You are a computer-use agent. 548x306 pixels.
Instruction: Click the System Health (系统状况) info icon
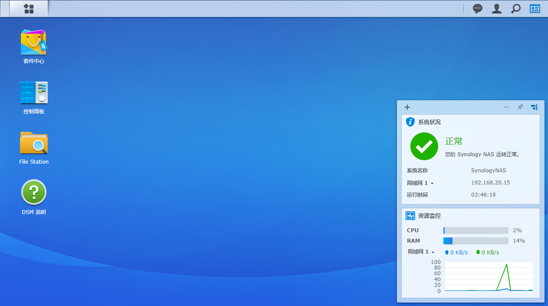point(410,122)
